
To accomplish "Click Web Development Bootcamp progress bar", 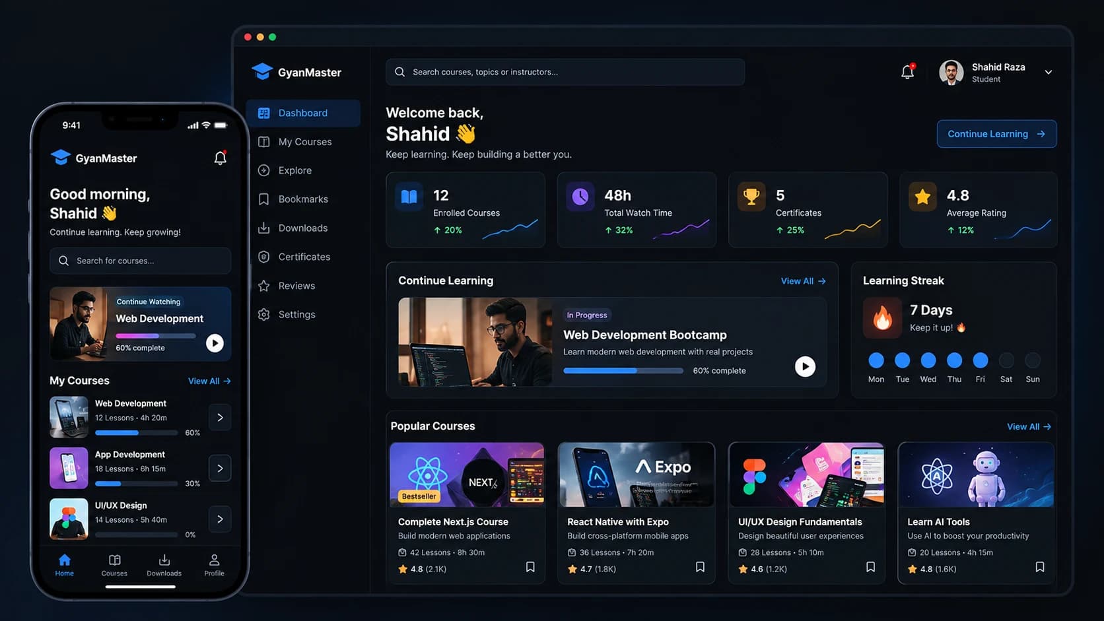I will [623, 371].
